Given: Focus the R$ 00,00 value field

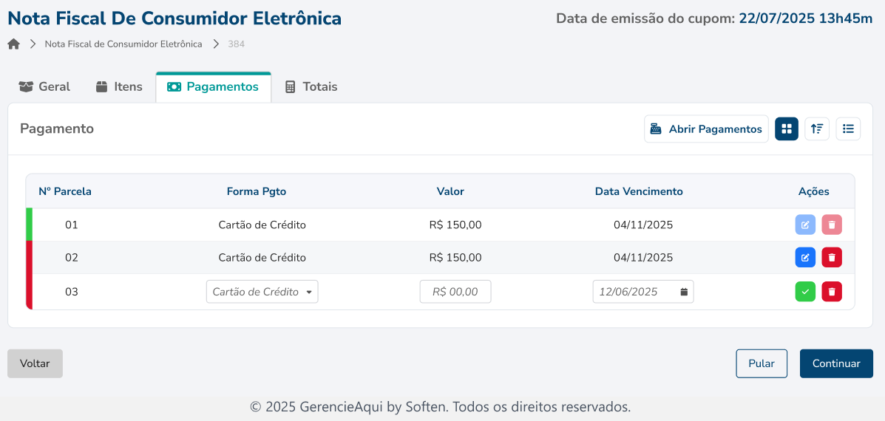Looking at the screenshot, I should tap(455, 292).
